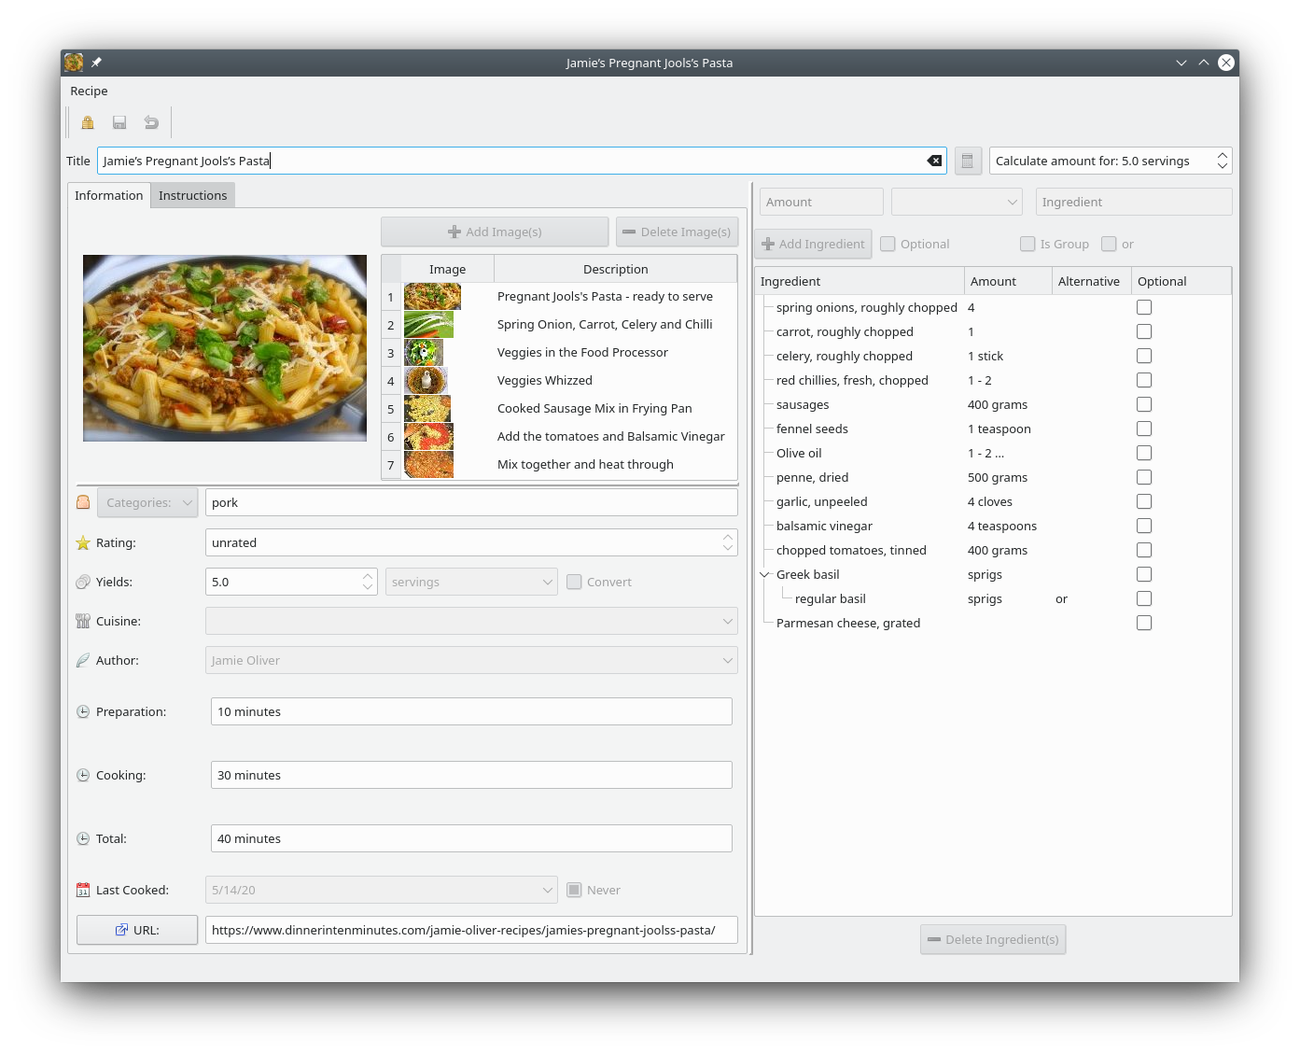Click the pin icon in the title bar

tap(97, 63)
